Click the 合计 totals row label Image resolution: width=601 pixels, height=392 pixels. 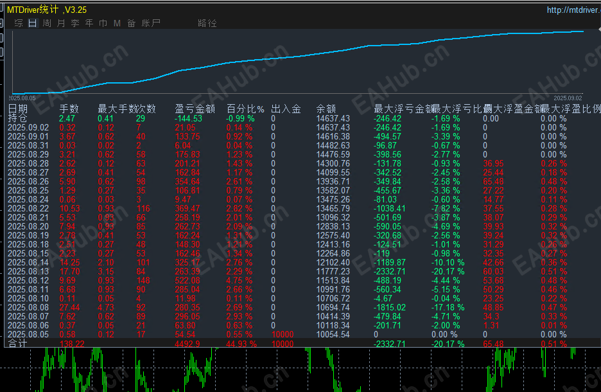coord(17,343)
